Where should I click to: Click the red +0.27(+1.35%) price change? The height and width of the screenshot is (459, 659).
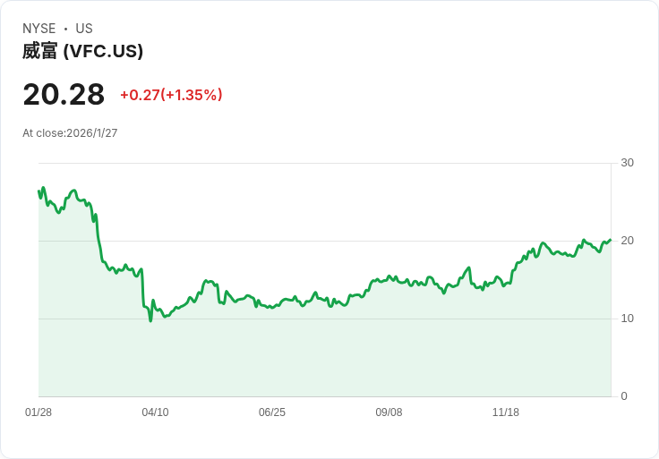point(171,95)
